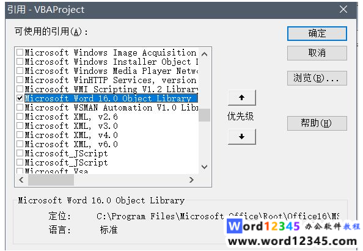Select Microsoft XML, v2.6 row text

(x=71, y=117)
